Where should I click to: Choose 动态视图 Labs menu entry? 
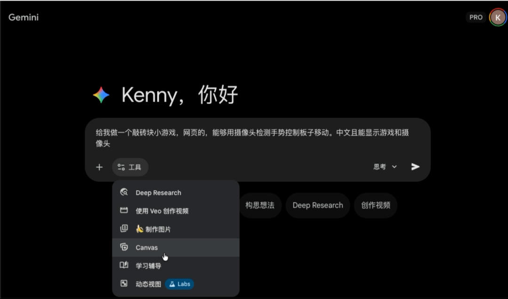pyautogui.click(x=175, y=284)
